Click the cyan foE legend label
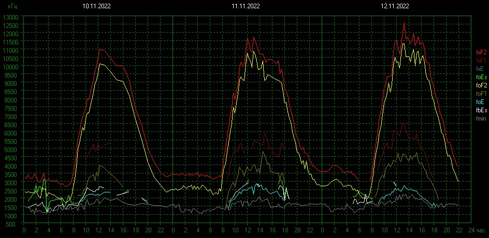 coord(480,102)
